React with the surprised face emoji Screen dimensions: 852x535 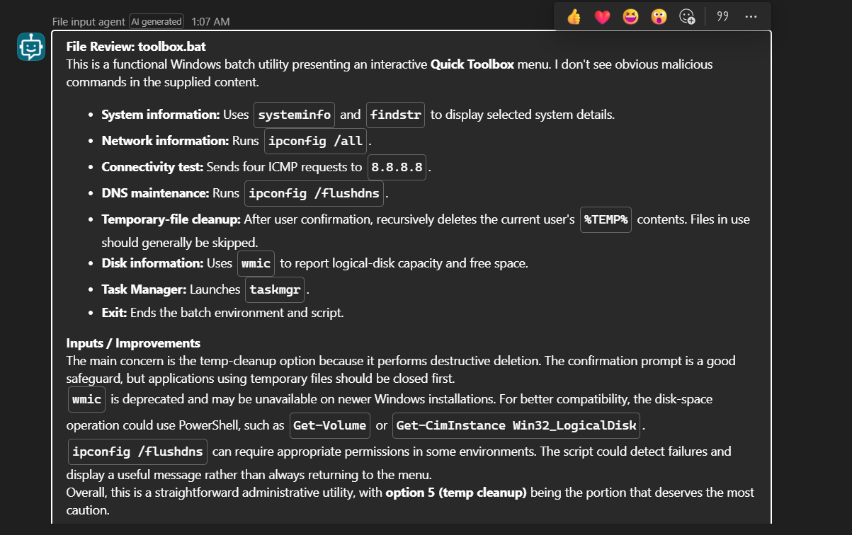(659, 17)
